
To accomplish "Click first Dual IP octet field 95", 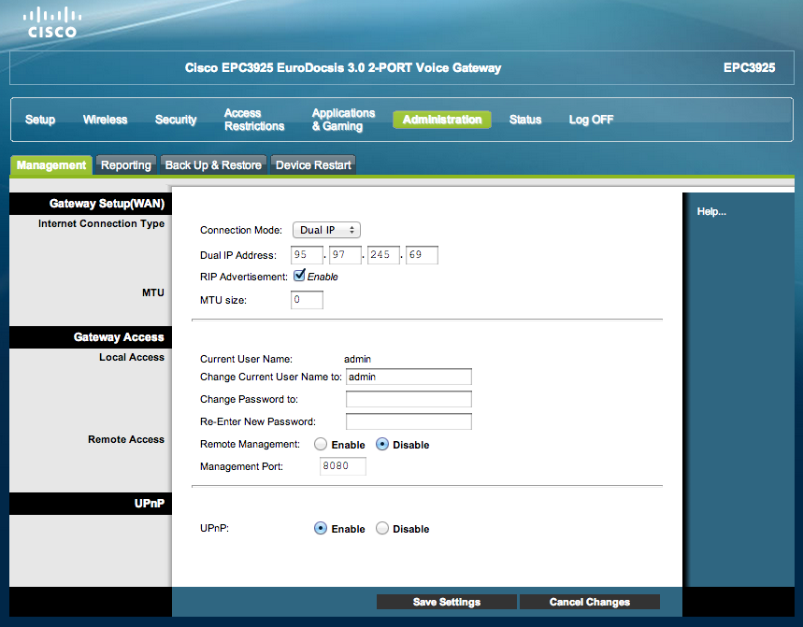I will point(307,255).
